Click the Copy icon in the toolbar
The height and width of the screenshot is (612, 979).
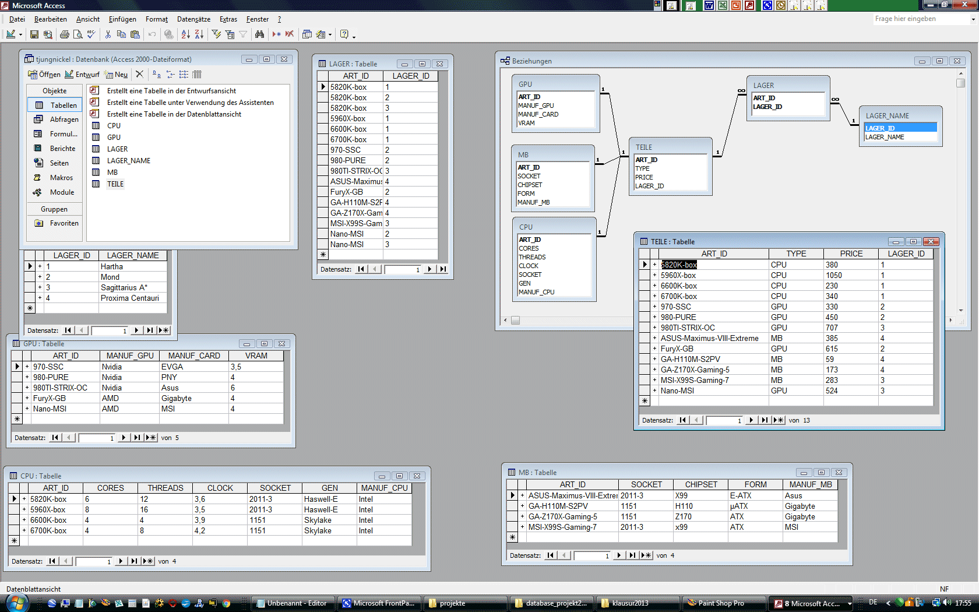click(x=121, y=34)
